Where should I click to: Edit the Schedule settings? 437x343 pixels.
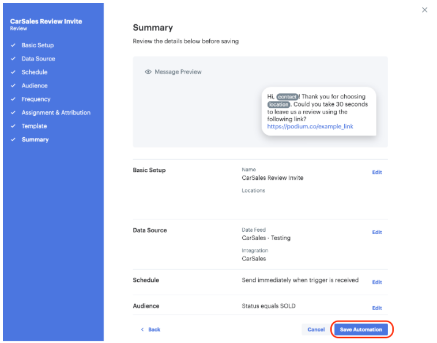coord(376,282)
